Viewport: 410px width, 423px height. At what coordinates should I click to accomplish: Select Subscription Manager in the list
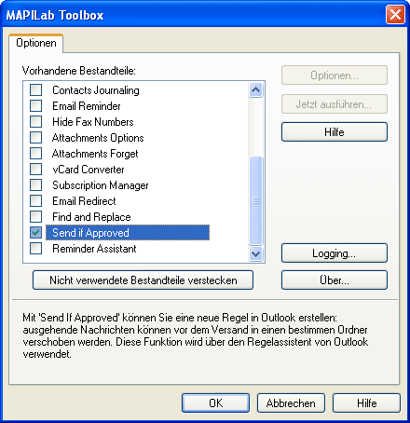[x=101, y=185]
